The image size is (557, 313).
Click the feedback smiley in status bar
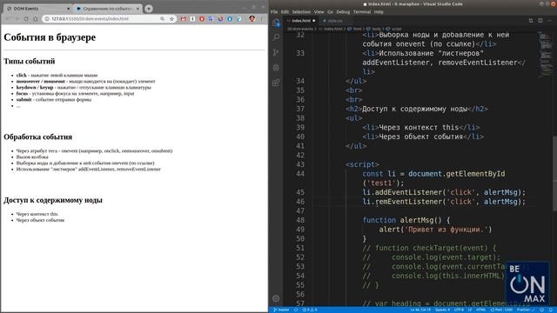pos(542,310)
